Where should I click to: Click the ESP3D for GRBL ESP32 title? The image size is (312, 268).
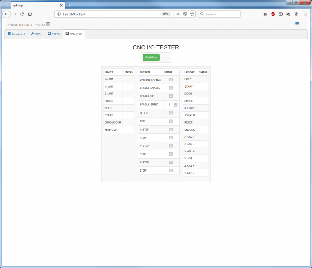point(26,25)
